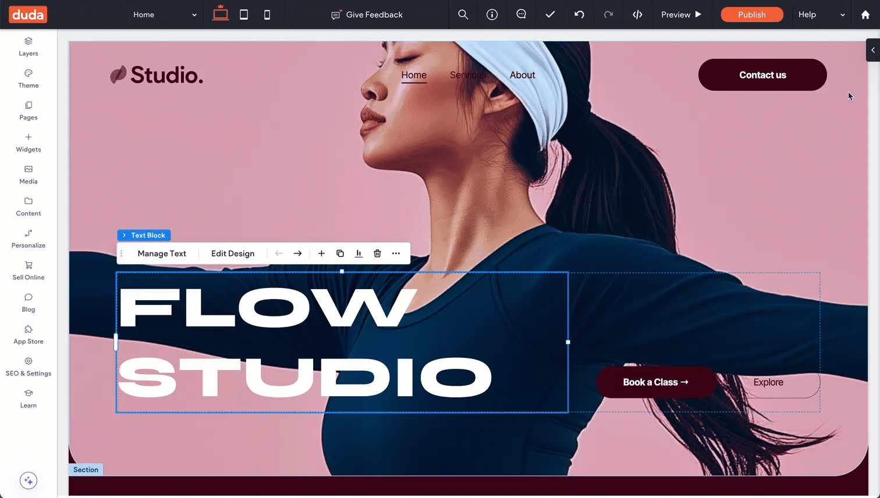Image resolution: width=880 pixels, height=498 pixels.
Task: Open the Theme settings
Action: [x=28, y=79]
